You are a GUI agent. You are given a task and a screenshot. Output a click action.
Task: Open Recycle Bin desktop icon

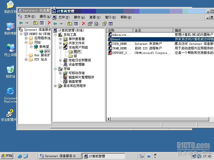coord(10,72)
